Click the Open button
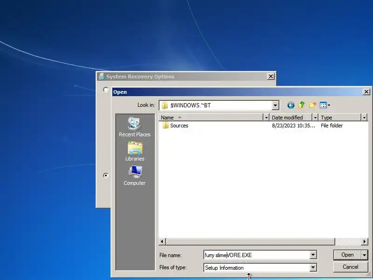The height and width of the screenshot is (280, 373). coord(347,255)
